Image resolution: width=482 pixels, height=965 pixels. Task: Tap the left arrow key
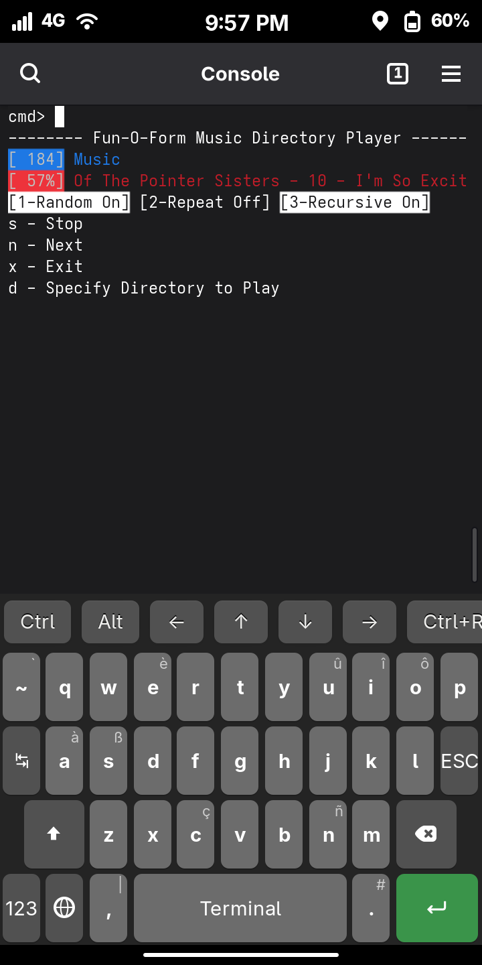(177, 622)
